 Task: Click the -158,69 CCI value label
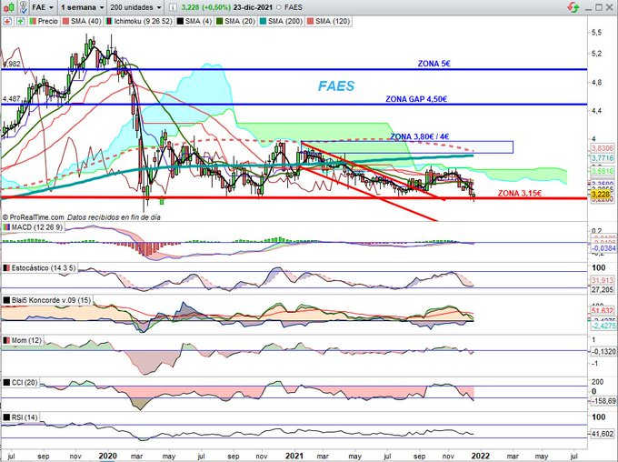603,401
